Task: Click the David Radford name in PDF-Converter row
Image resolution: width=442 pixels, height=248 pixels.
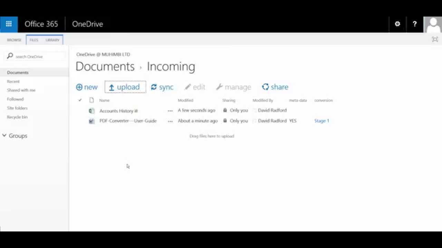Action: point(272,121)
